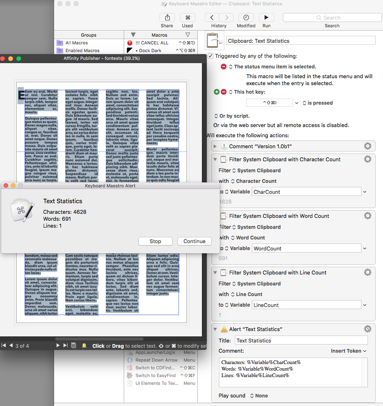Click the hollow triangle in Macros header
This screenshot has height=406, width=383.
click(x=188, y=35)
